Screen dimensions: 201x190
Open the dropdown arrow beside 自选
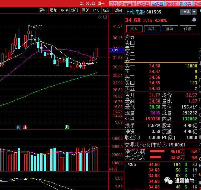click(194, 12)
